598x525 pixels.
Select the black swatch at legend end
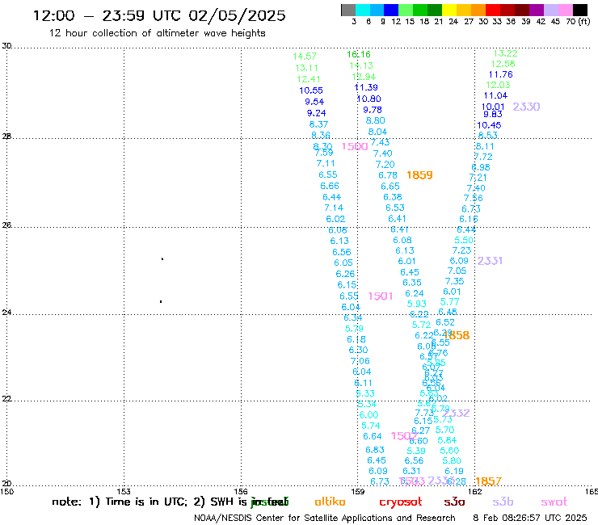tap(580, 10)
